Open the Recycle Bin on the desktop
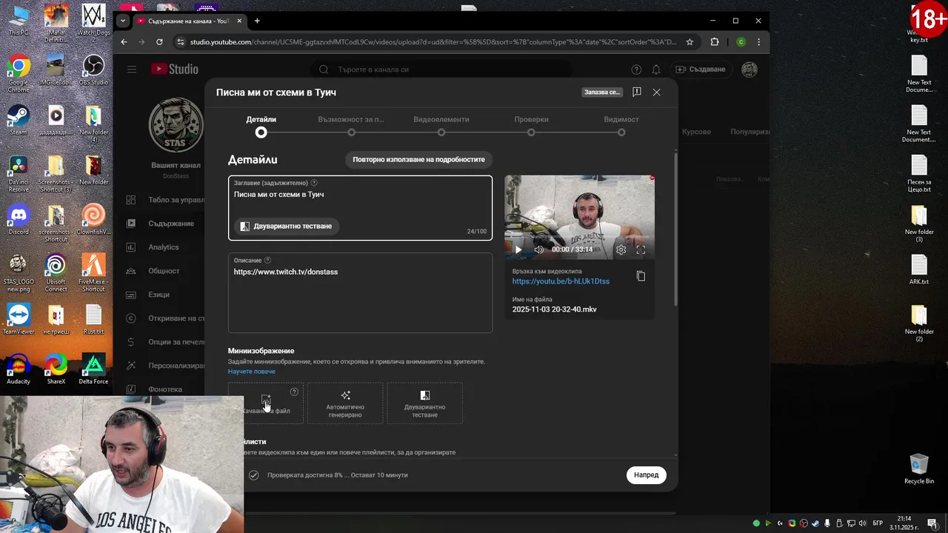The width and height of the screenshot is (948, 533). point(919,469)
